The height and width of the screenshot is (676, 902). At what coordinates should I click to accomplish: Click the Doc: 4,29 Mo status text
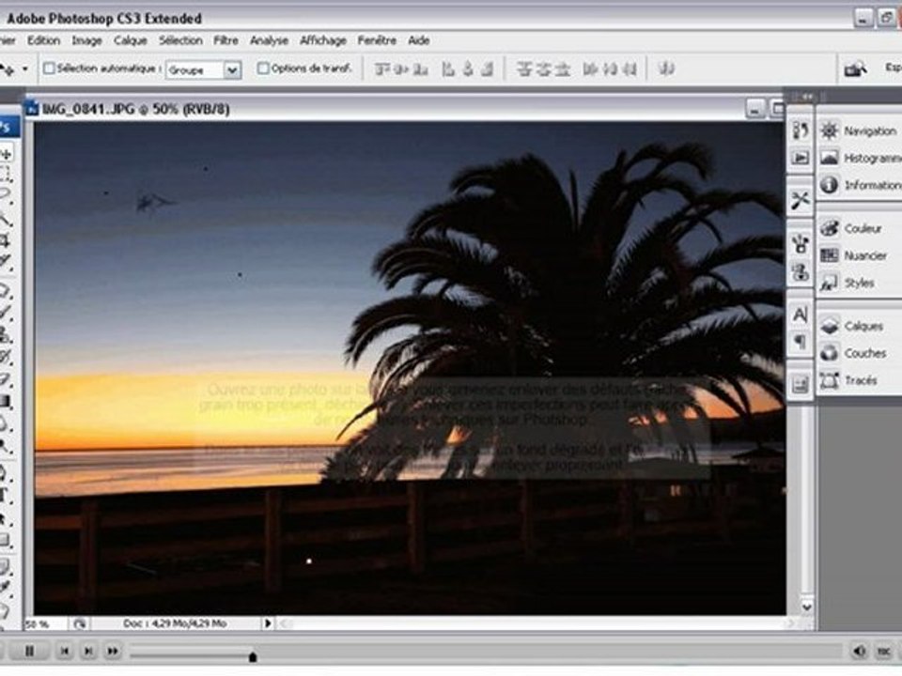pos(175,623)
